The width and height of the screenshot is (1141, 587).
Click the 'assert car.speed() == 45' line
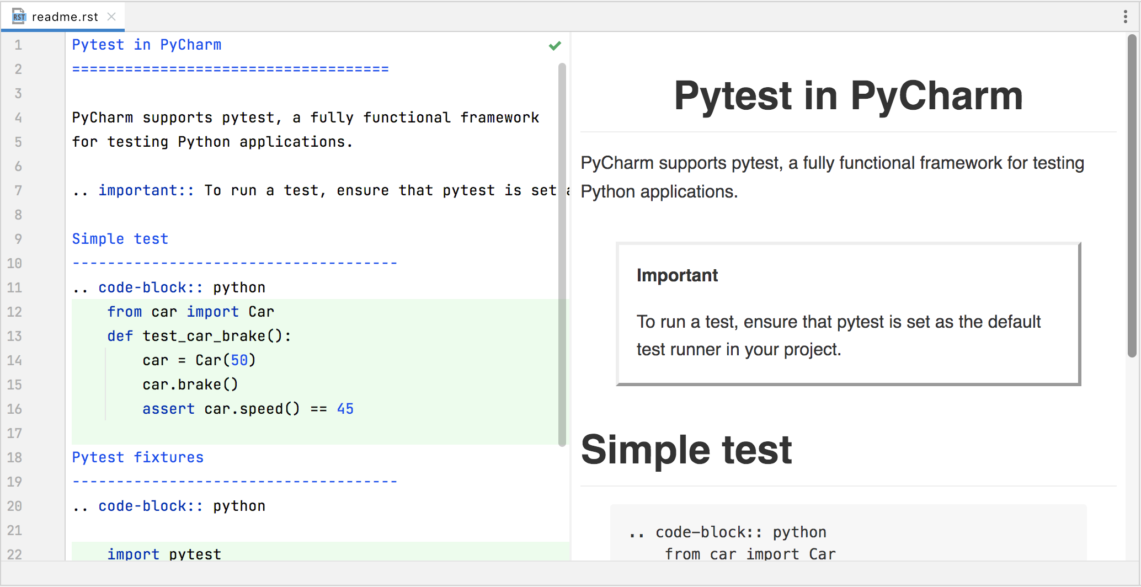247,409
